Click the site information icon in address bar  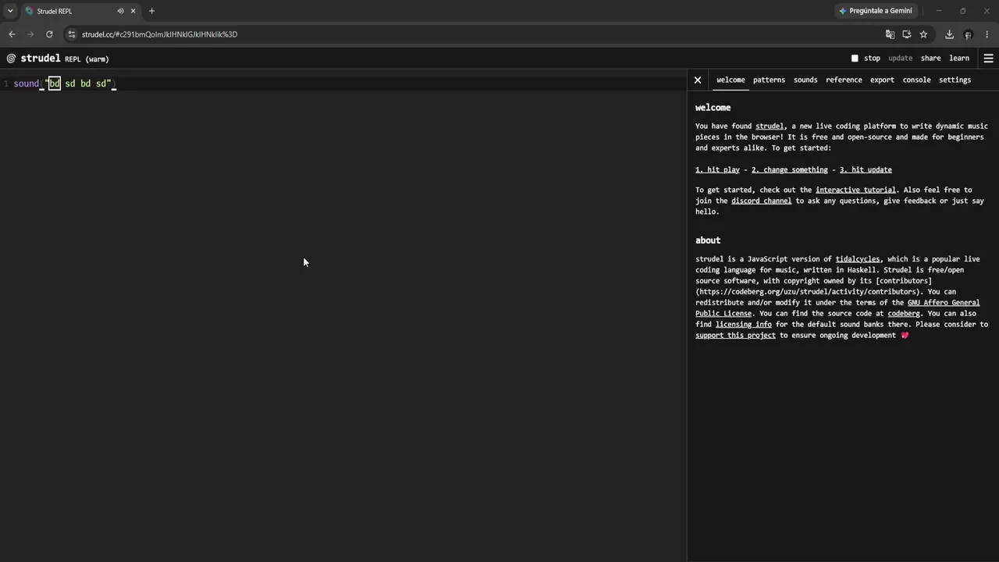72,34
